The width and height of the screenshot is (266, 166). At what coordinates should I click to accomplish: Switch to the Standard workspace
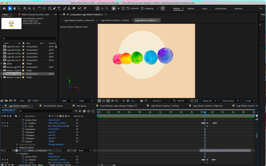[x=238, y=9]
